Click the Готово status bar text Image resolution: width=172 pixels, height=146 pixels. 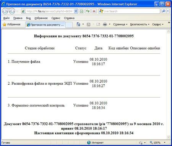6,143
